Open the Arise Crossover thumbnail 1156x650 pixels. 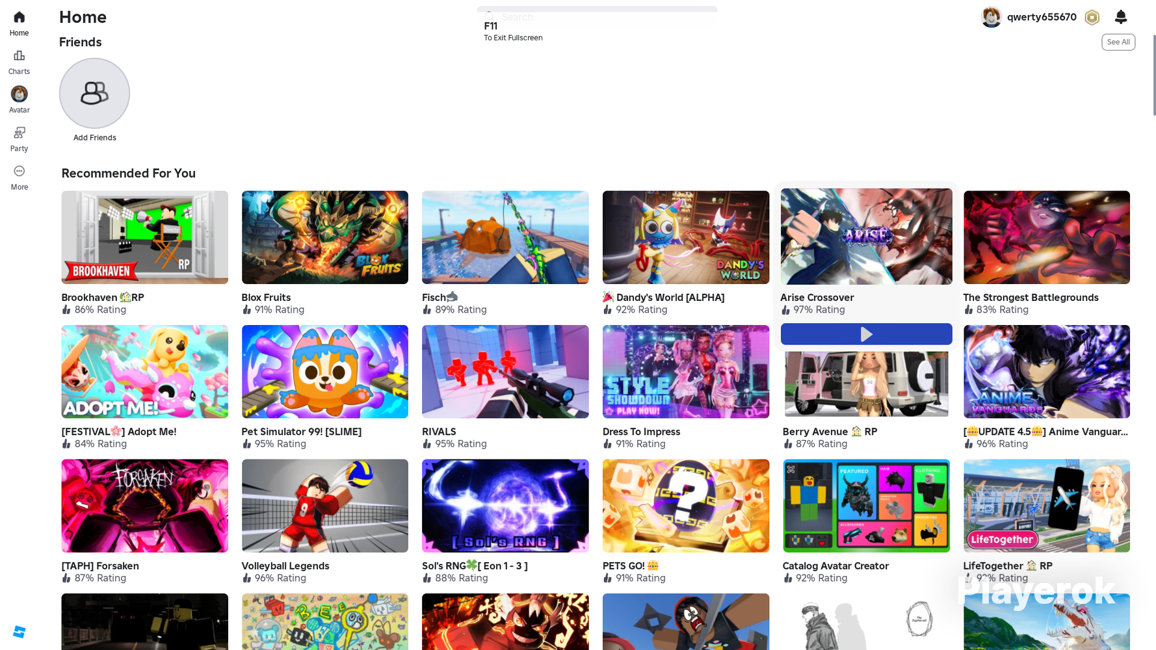[x=866, y=237]
